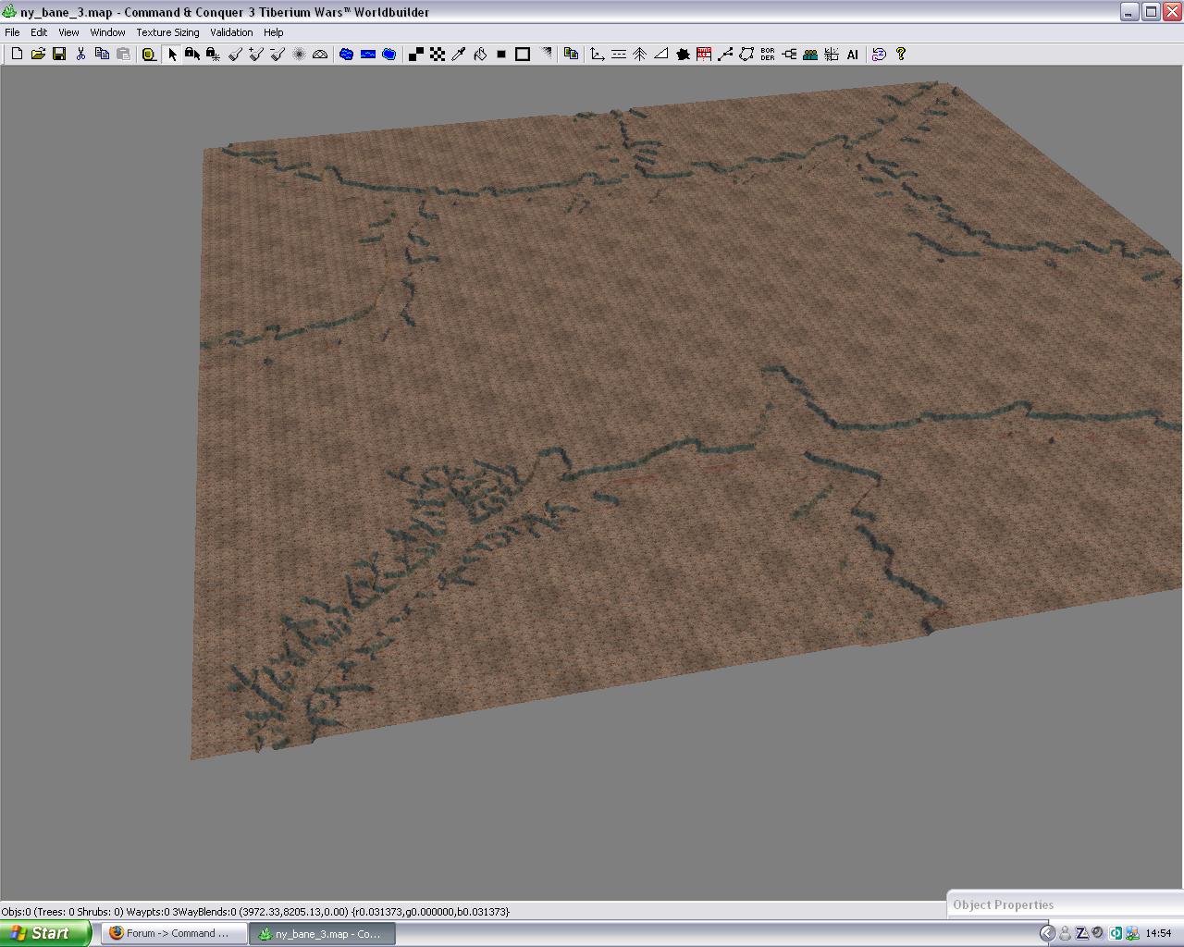Select the horizontal lines road tool

coord(618,55)
